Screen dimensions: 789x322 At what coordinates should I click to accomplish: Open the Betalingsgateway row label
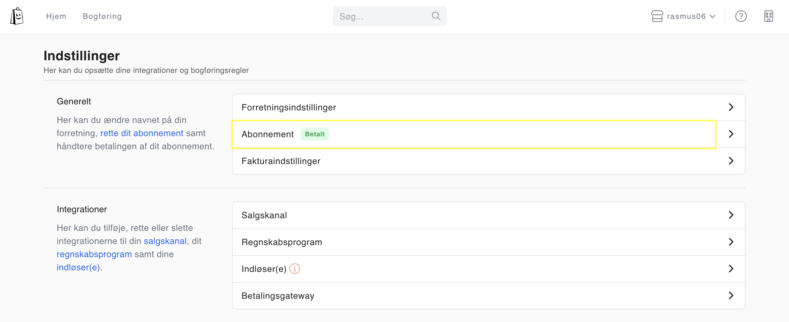point(278,296)
